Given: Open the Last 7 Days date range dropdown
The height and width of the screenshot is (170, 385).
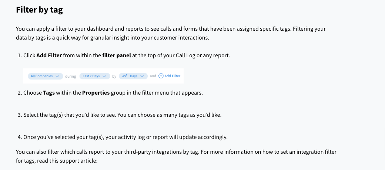Looking at the screenshot, I should coord(95,76).
